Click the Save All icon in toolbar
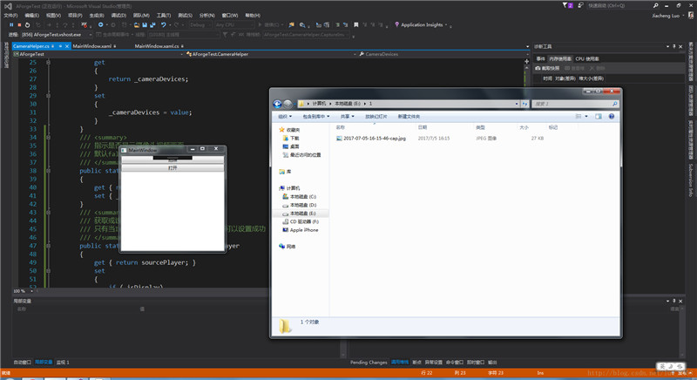 click(152, 25)
